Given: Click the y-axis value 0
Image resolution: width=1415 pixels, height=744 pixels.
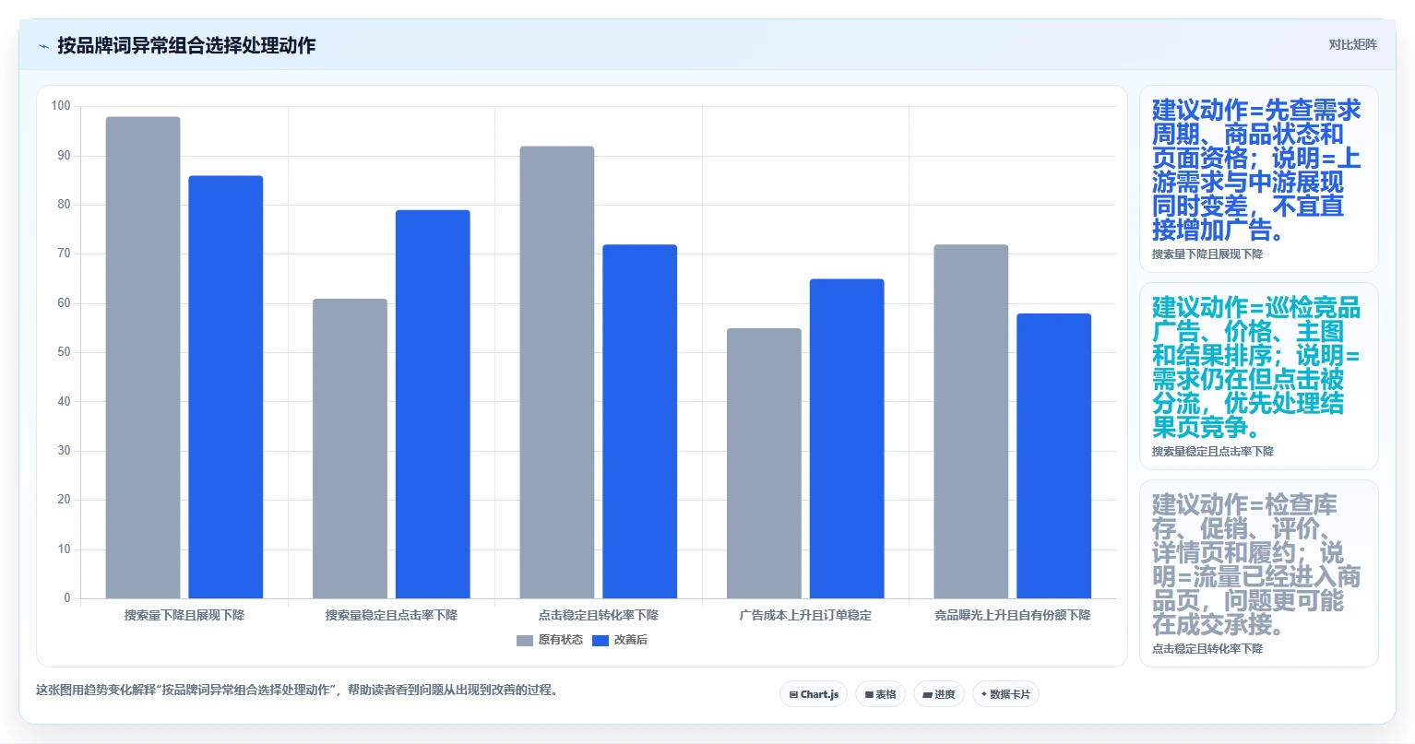Looking at the screenshot, I should pyautogui.click(x=66, y=598).
